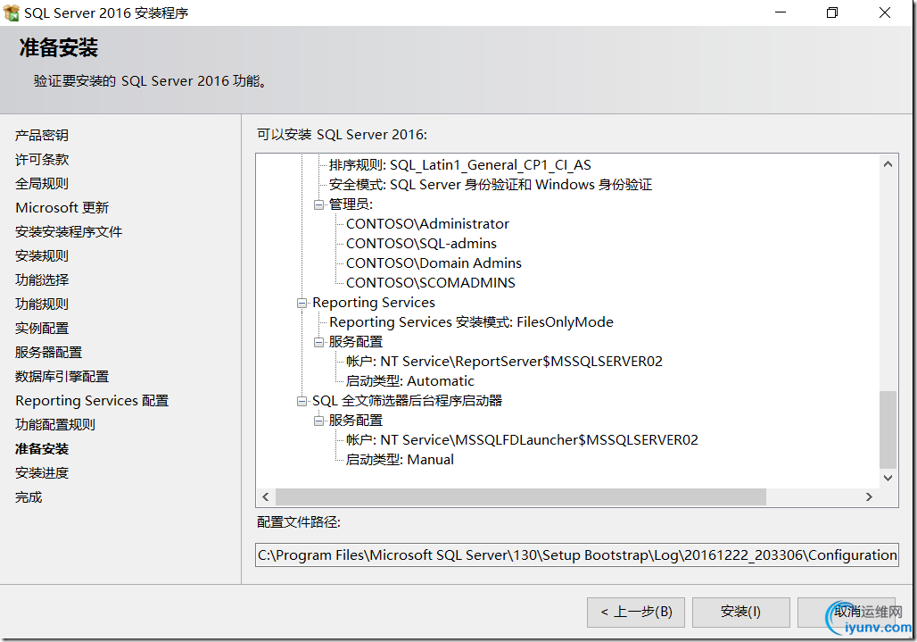Select 帐户 MSSQLFDLauncher$MSSQLSERVER02 row
The width and height of the screenshot is (917, 642).
coord(522,440)
